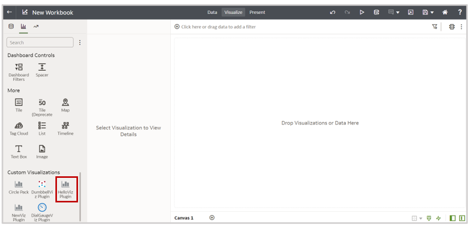This screenshot has width=471, height=226.
Task: Open the filter bar overflow menu
Action: pyautogui.click(x=461, y=27)
